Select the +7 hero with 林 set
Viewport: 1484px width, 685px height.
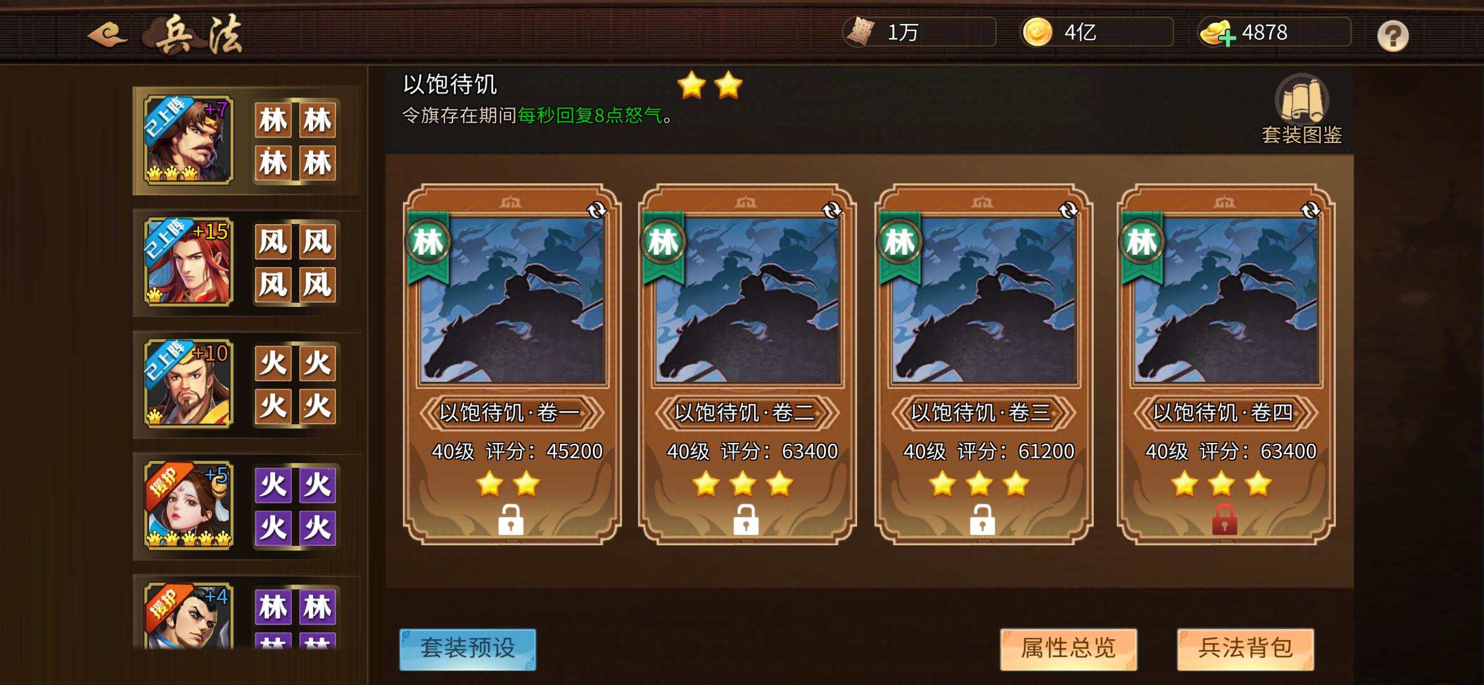[188, 140]
